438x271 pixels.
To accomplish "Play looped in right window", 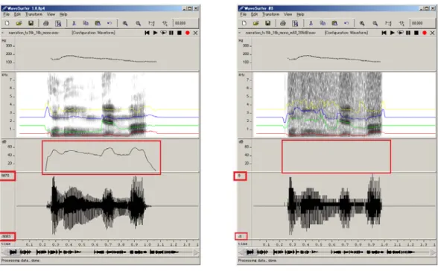I will pyautogui.click(x=400, y=33).
